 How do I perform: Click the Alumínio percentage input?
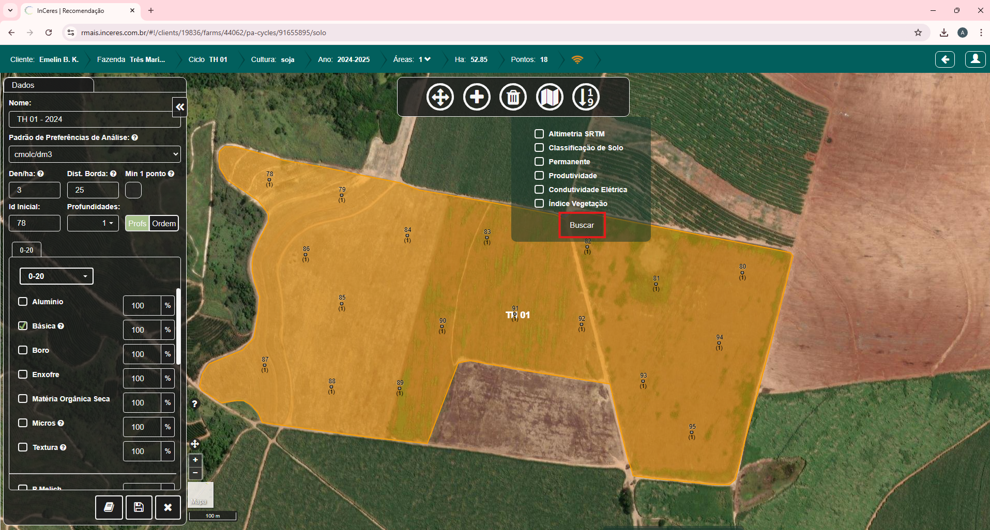[142, 306]
